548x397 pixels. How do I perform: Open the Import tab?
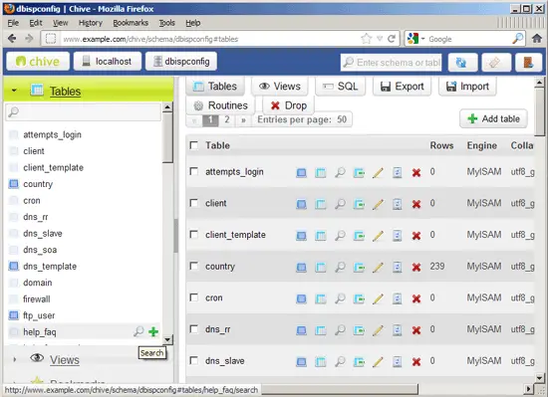click(x=467, y=87)
